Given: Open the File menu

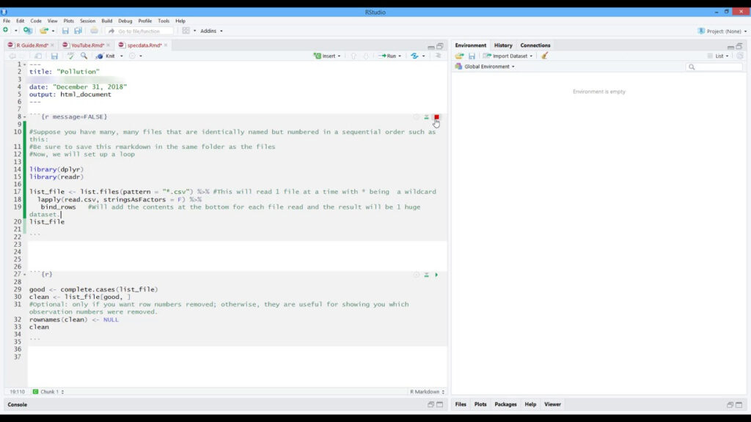Looking at the screenshot, I should click(7, 21).
